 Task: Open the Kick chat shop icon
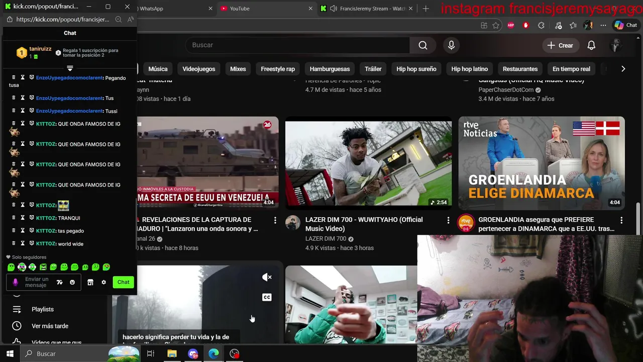tap(90, 282)
